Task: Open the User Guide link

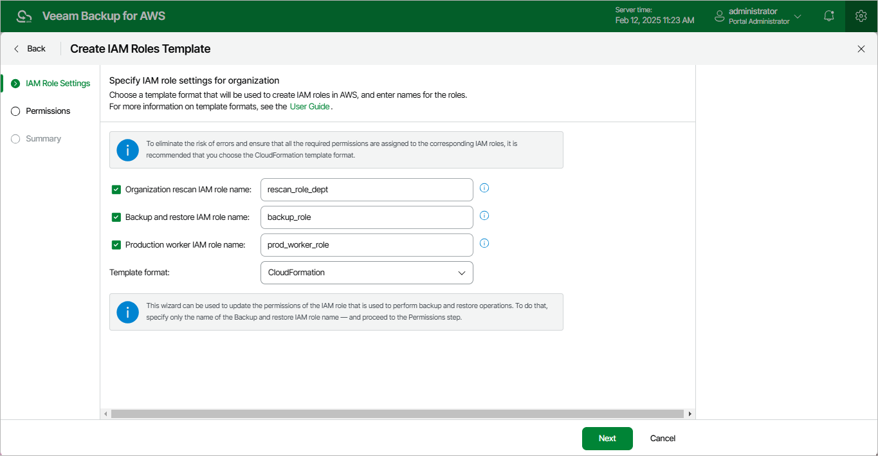Action: tap(309, 106)
